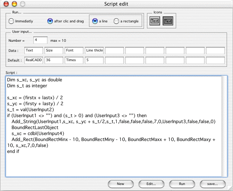Click the 'BoundRectLastObject' script line
Viewport: 233px width, 191px height.
pos(35,128)
